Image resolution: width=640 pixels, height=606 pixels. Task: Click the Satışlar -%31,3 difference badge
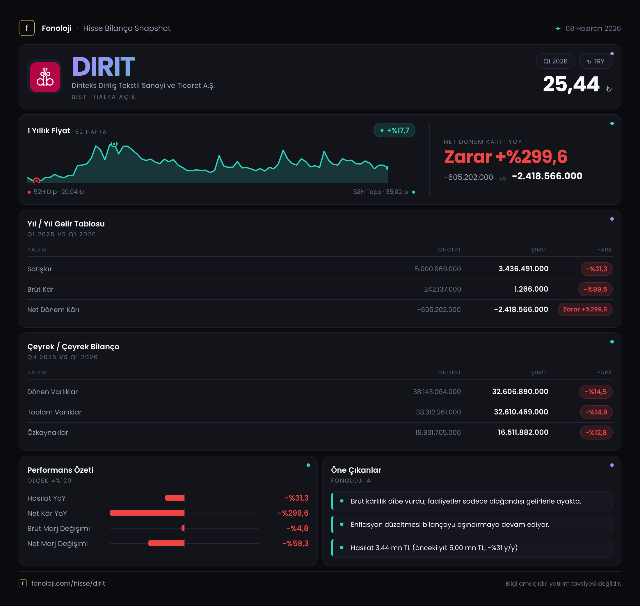[596, 269]
